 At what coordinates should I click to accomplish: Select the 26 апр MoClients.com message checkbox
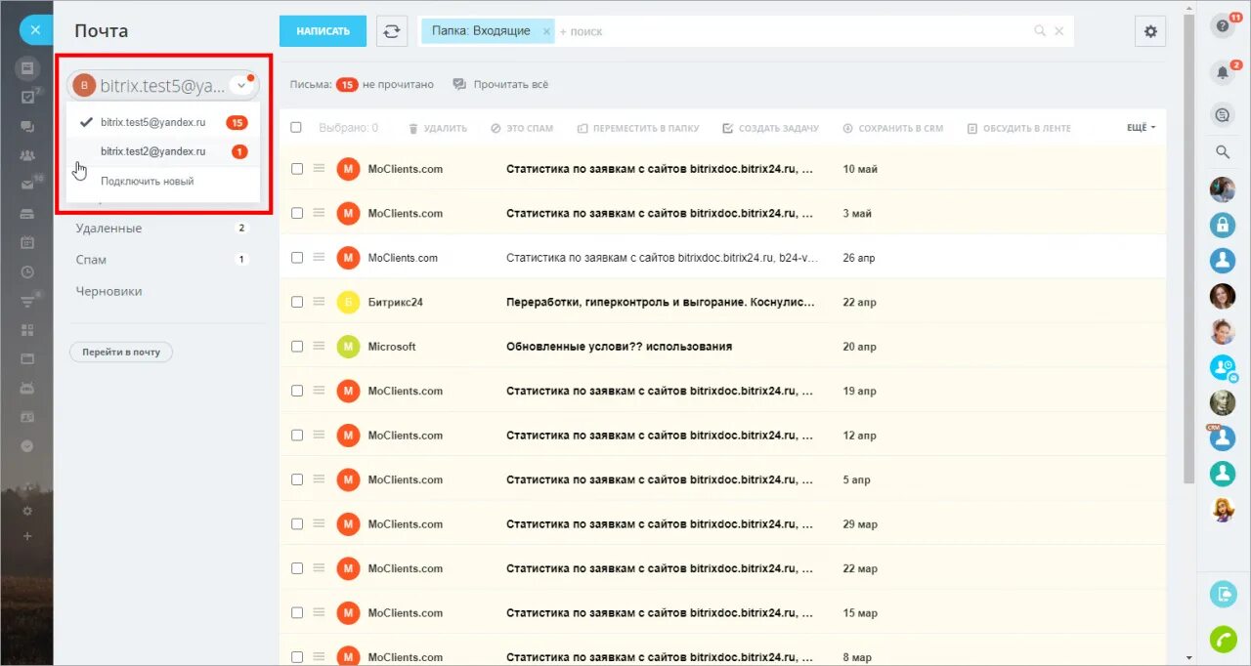coord(297,257)
